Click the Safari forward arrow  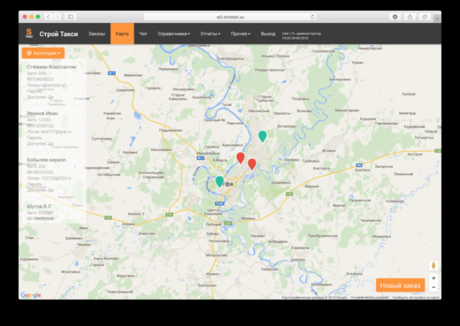click(57, 17)
